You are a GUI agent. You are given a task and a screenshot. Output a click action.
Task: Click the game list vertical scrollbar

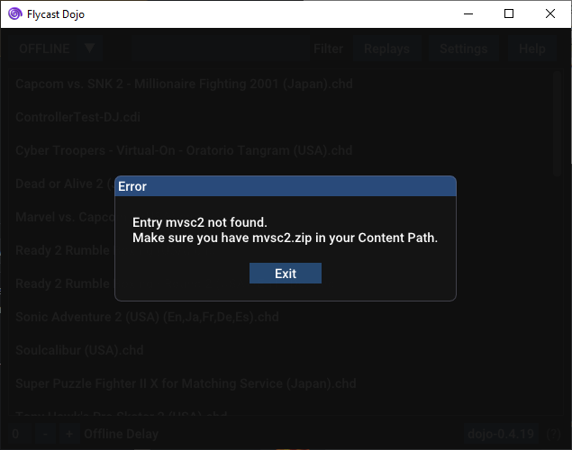557,124
